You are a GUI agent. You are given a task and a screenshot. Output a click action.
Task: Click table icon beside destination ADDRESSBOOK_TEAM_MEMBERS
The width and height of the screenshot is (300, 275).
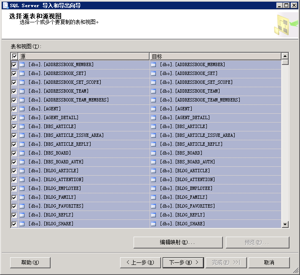(153, 100)
